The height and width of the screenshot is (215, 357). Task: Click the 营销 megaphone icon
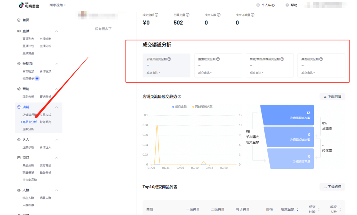[19, 89]
